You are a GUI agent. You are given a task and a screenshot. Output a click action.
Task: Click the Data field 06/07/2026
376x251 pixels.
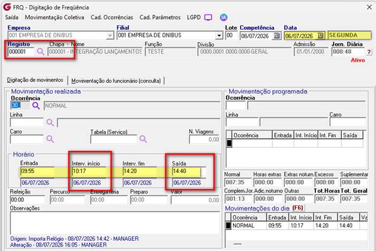(x=301, y=35)
